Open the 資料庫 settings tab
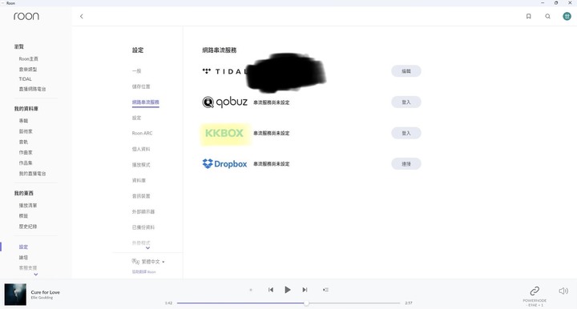The image size is (577, 309). point(139,180)
